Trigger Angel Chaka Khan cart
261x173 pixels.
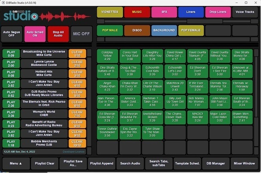point(107,87)
